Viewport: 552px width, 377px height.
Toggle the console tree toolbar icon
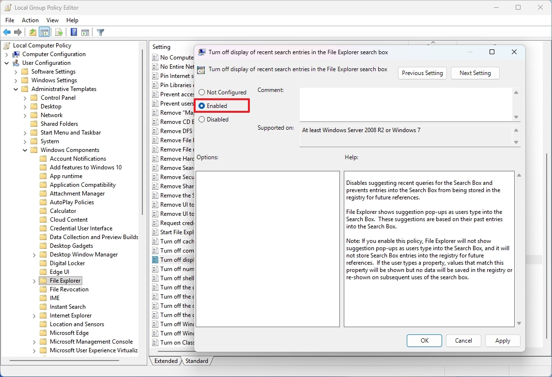pos(44,32)
